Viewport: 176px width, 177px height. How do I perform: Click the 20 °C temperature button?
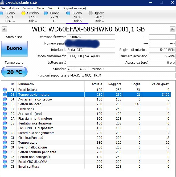tap(14, 72)
